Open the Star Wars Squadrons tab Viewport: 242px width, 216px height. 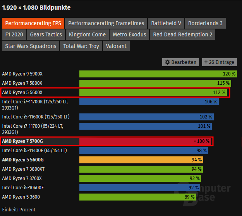point(31,46)
